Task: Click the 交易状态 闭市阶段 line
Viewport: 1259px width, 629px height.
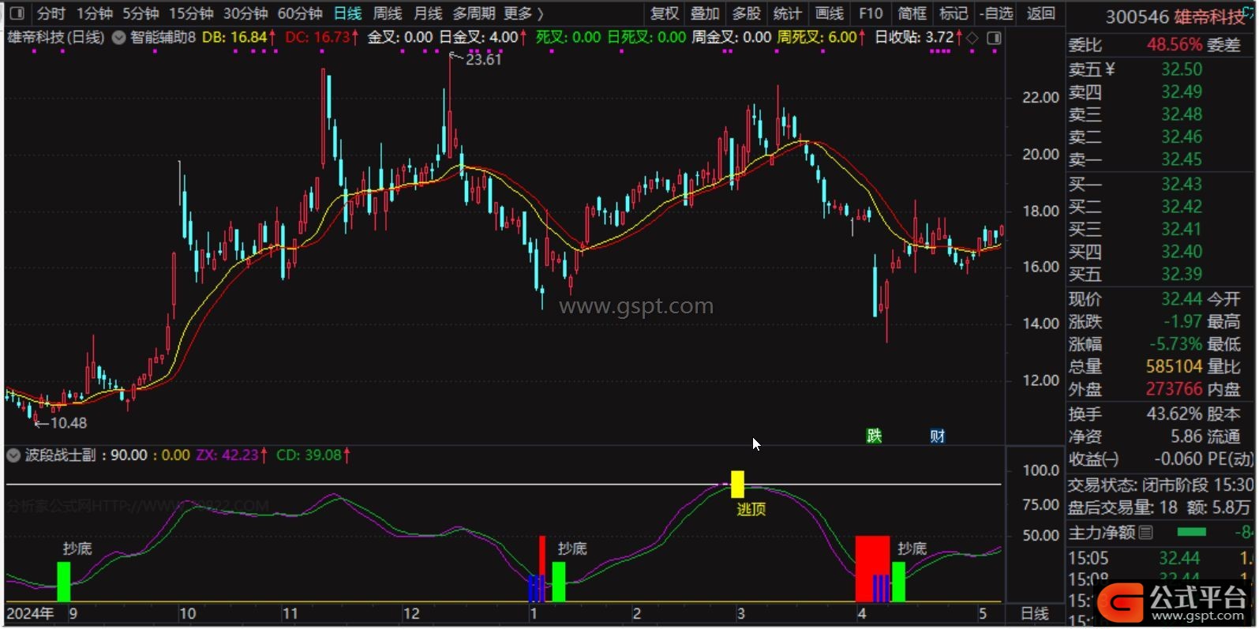Action: [x=1161, y=485]
